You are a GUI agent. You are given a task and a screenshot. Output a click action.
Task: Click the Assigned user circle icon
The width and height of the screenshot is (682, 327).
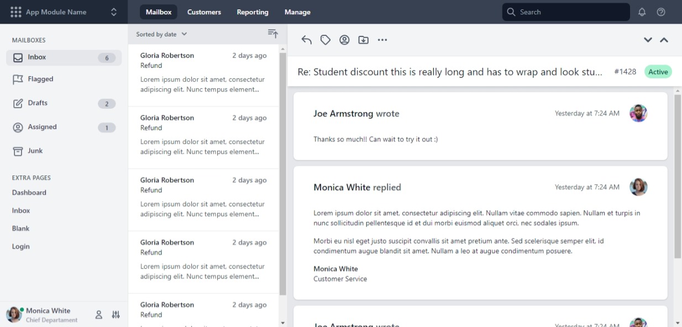[18, 127]
